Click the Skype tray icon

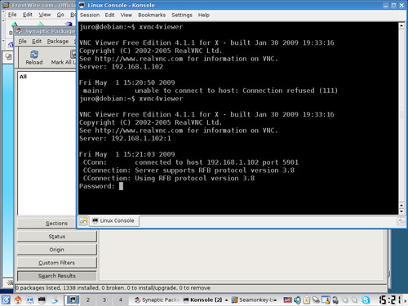click(x=366, y=300)
